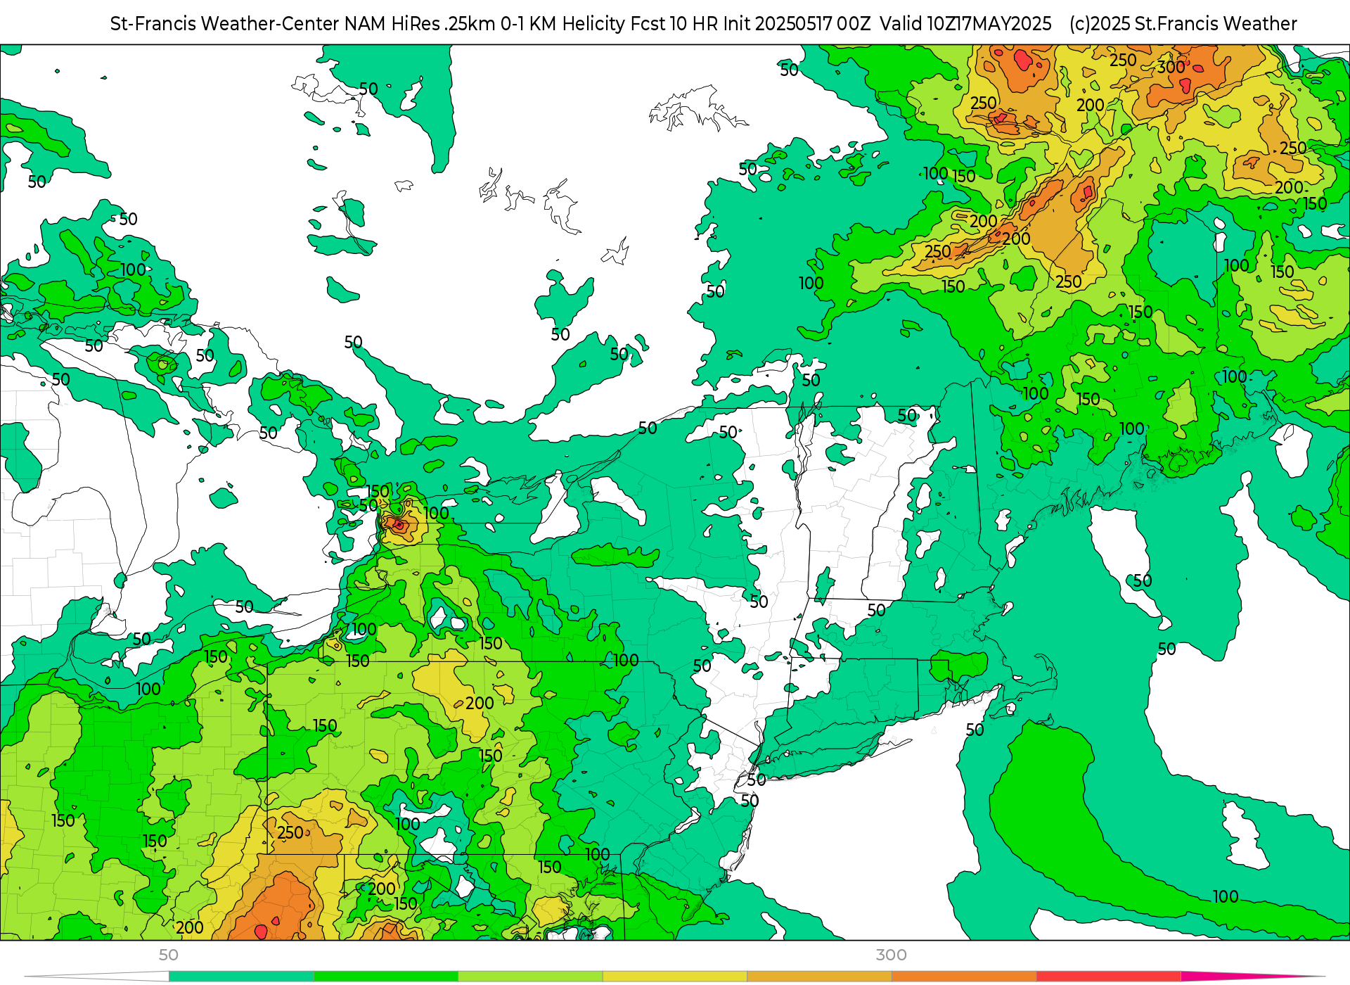Click the lime green color bar segment
1350x985 pixels.
[530, 977]
